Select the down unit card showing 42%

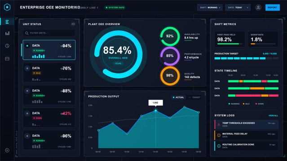pyautogui.click(x=49, y=118)
